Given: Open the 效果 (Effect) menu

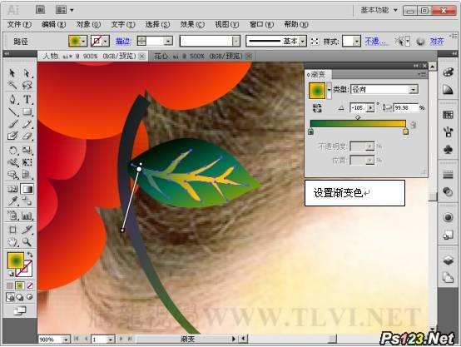Looking at the screenshot, I should 192,24.
